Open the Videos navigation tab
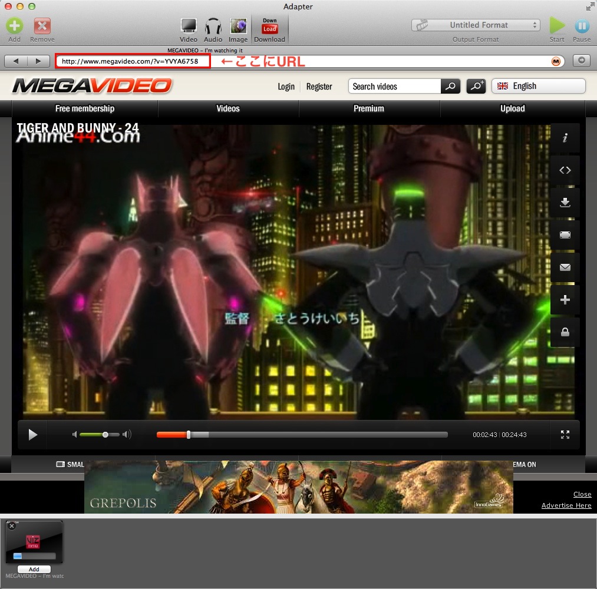The height and width of the screenshot is (589, 597). coord(228,108)
